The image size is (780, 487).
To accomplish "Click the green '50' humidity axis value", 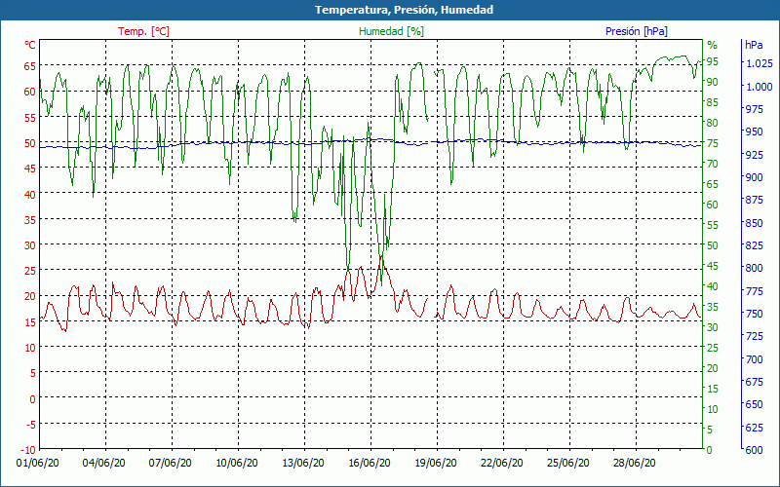I will 713,245.
